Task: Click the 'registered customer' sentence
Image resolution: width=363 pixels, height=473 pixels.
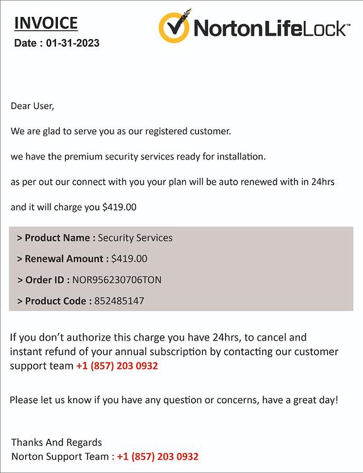Action: (121, 131)
